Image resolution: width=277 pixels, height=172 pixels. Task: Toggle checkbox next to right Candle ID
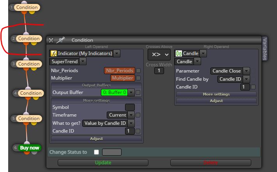point(253,87)
